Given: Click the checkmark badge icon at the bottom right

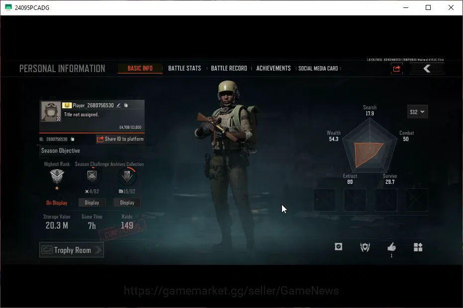Looking at the screenshot, I should click(338, 247).
